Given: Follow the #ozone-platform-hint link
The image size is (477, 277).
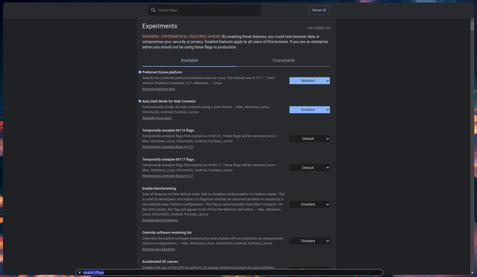Looking at the screenshot, I should click(158, 89).
